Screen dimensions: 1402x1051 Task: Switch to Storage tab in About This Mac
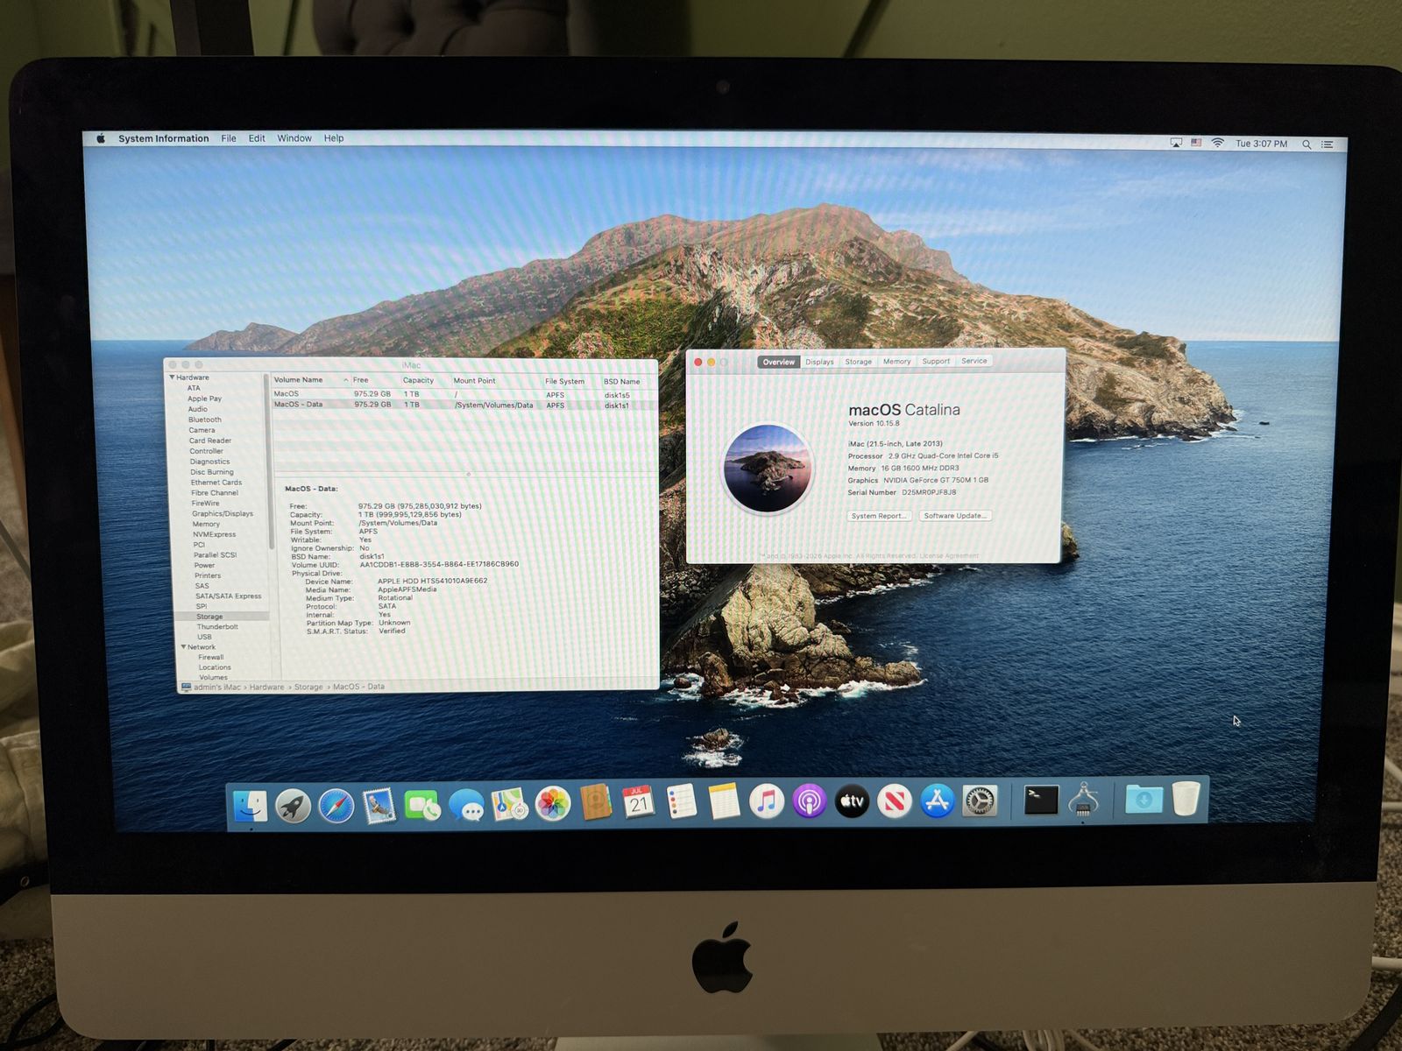(x=858, y=362)
